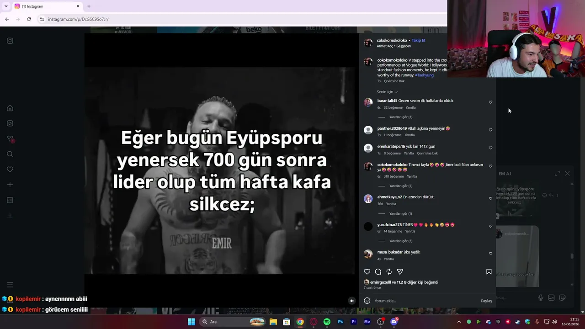Viewport: 585px width, 329px height.
Task: Close the Instagram browser tab
Action: [78, 6]
